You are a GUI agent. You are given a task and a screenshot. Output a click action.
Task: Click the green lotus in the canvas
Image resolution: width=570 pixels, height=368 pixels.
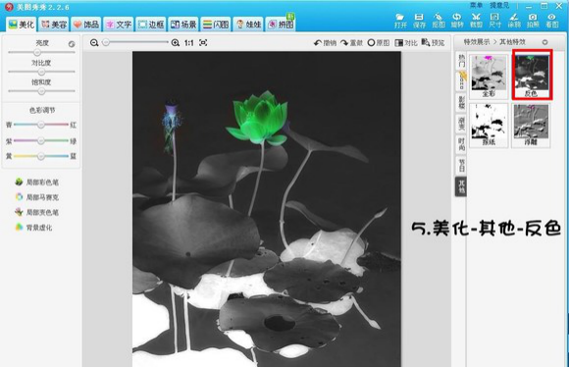coord(258,118)
